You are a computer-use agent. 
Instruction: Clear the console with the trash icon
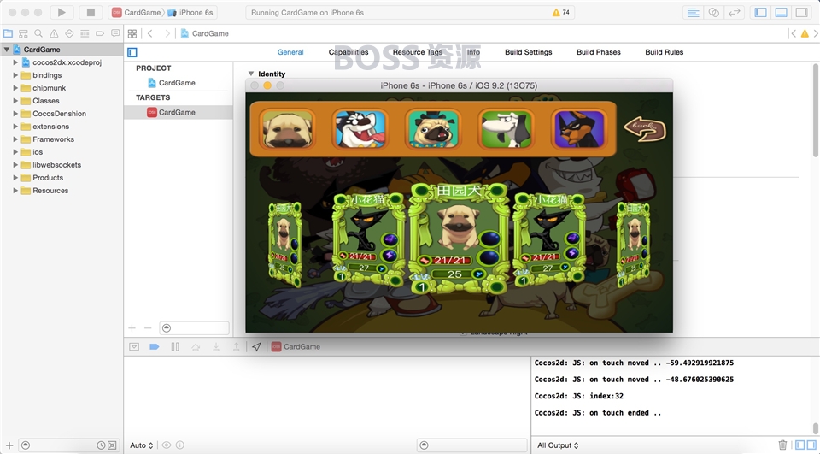click(x=782, y=445)
